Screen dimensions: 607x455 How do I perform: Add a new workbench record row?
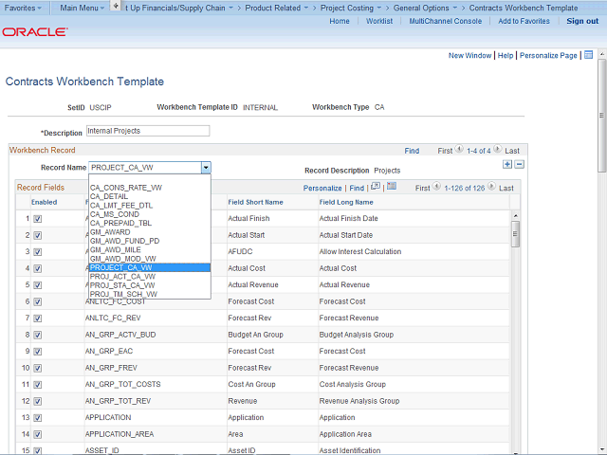click(507, 164)
